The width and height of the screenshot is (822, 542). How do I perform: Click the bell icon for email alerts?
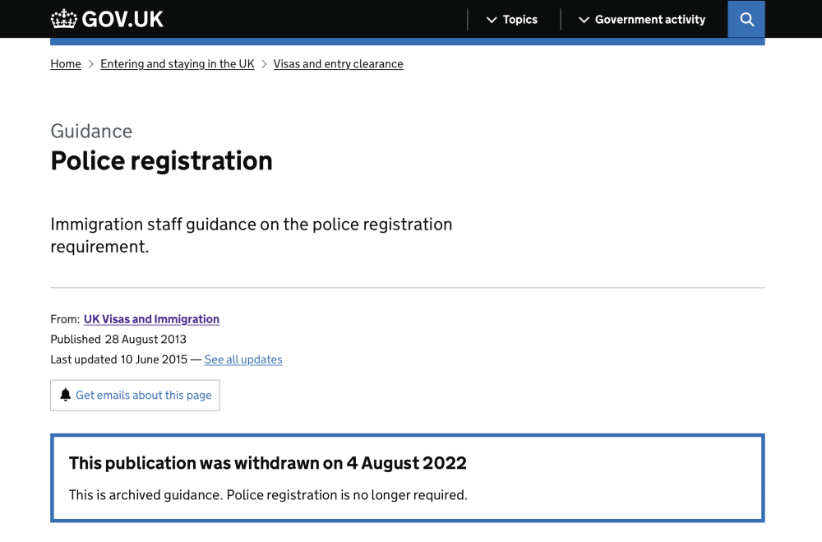pyautogui.click(x=66, y=395)
